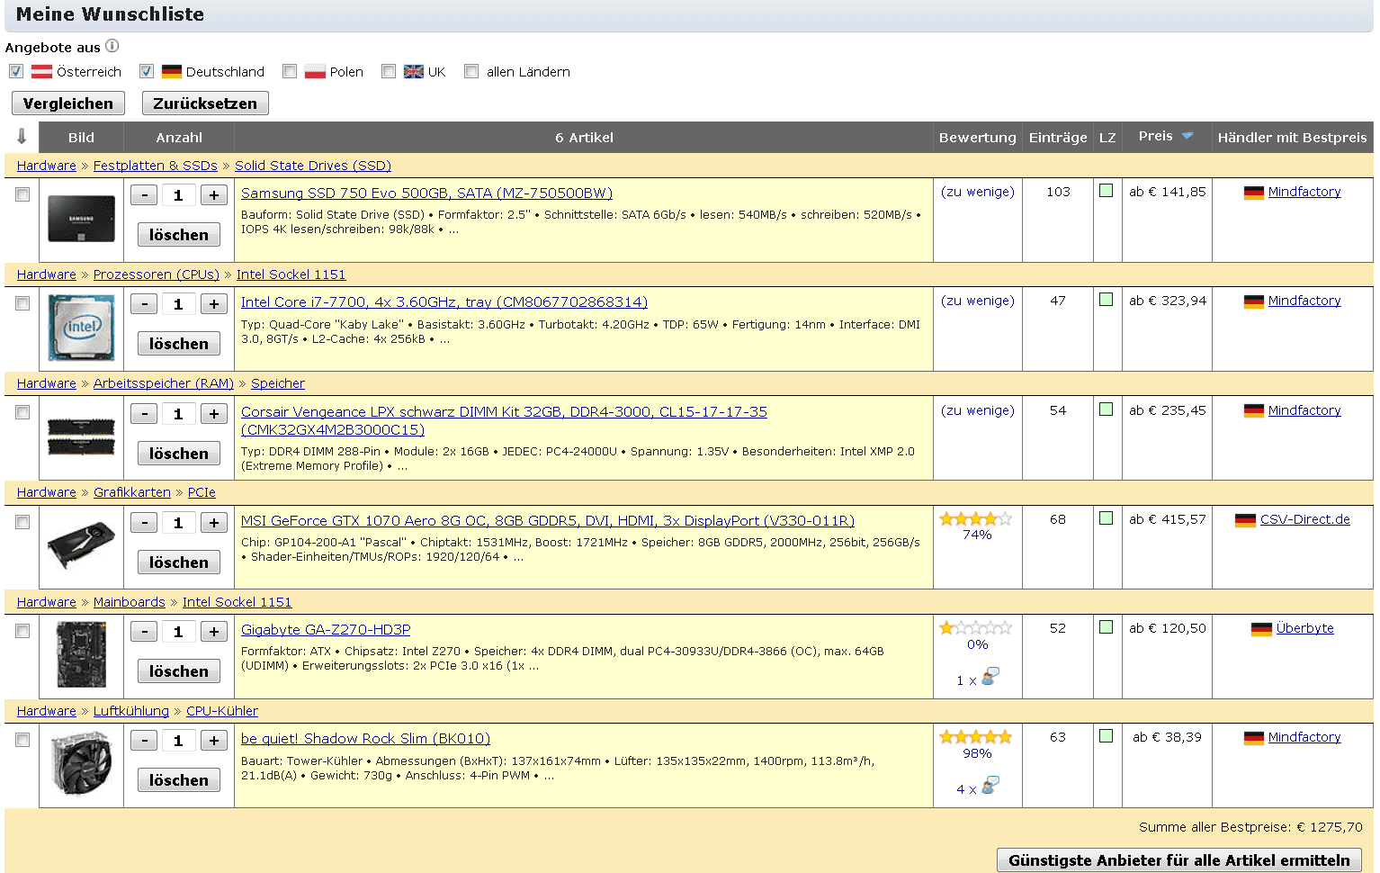Decrease quantity of Samsung SSD with minus
Image resolution: width=1380 pixels, height=873 pixels.
[144, 194]
